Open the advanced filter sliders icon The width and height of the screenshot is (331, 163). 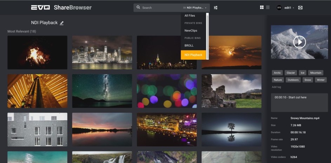click(x=216, y=8)
